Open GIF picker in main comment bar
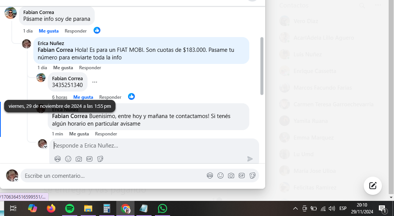This screenshot has width=394, height=216. (241, 176)
